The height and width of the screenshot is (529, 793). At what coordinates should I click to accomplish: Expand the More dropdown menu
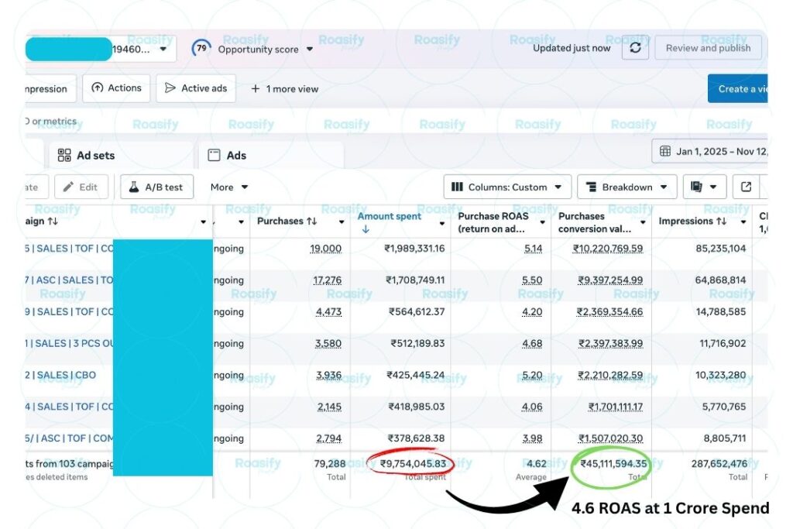coord(229,187)
